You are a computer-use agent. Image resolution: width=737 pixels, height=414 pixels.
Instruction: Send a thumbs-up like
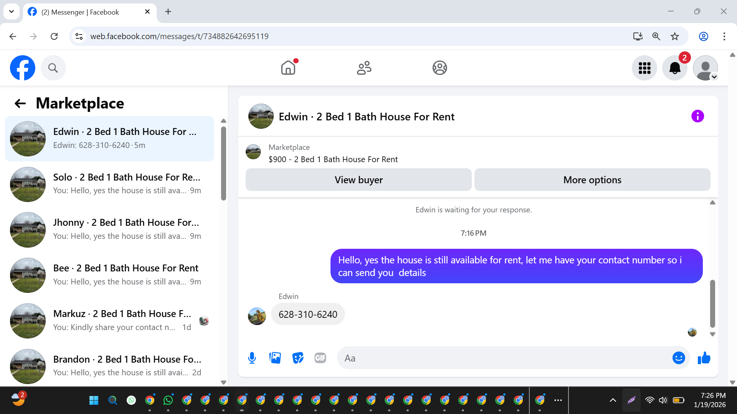coord(704,358)
